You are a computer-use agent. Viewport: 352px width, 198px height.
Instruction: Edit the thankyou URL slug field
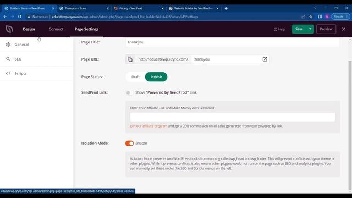pos(226,59)
